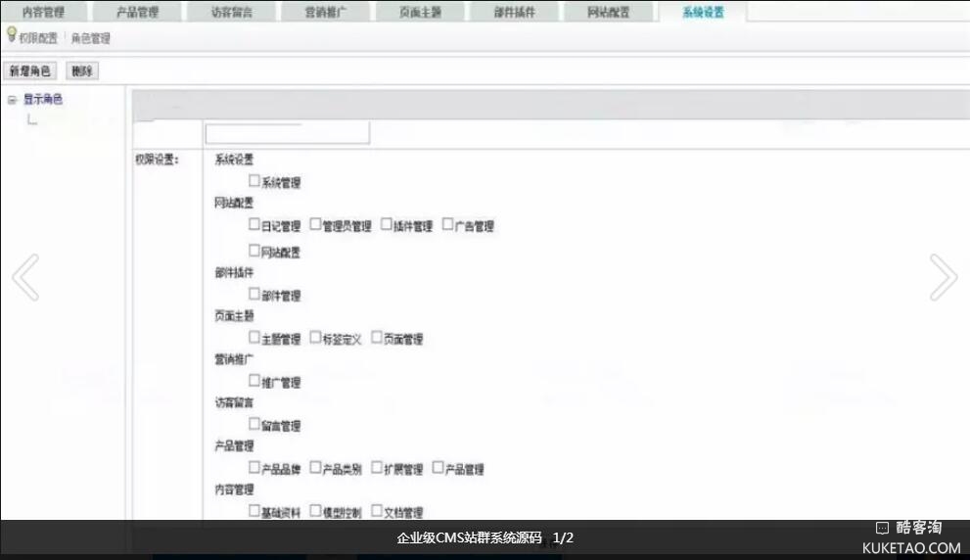Viewport: 970px width, 560px height.
Task: Click the lightbulb icon beside 权限配置
Action: click(x=11, y=34)
